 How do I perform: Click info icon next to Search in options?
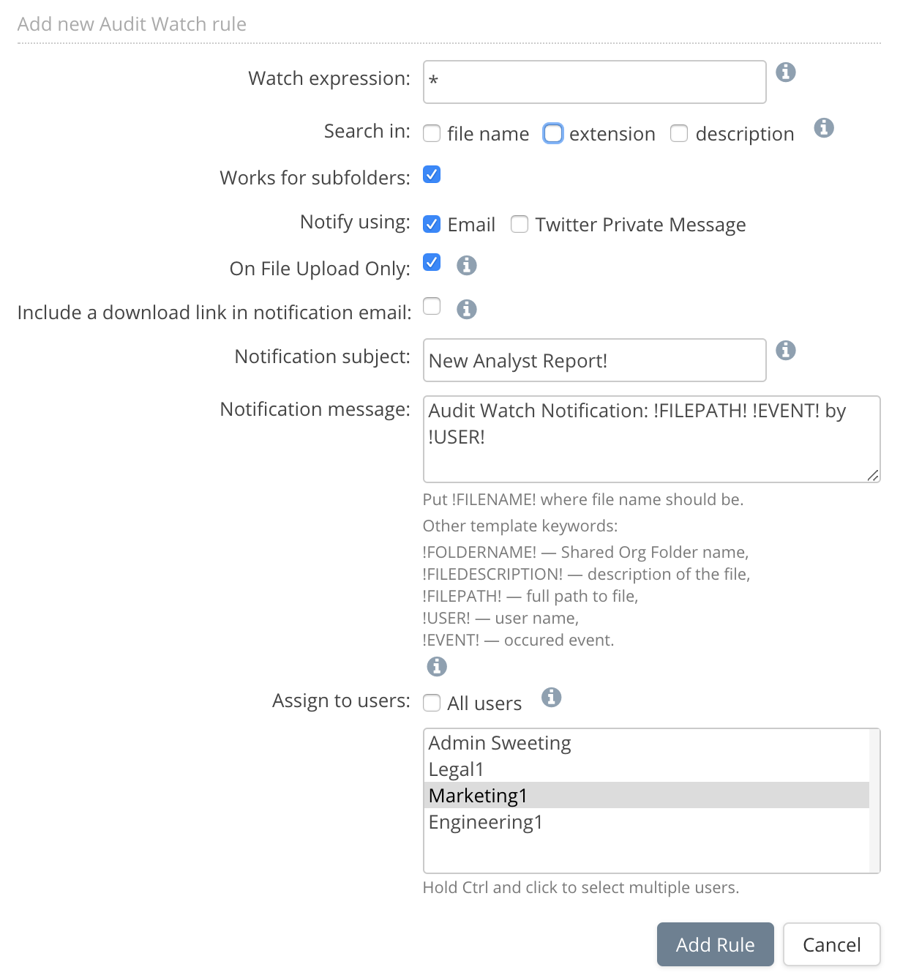point(824,128)
